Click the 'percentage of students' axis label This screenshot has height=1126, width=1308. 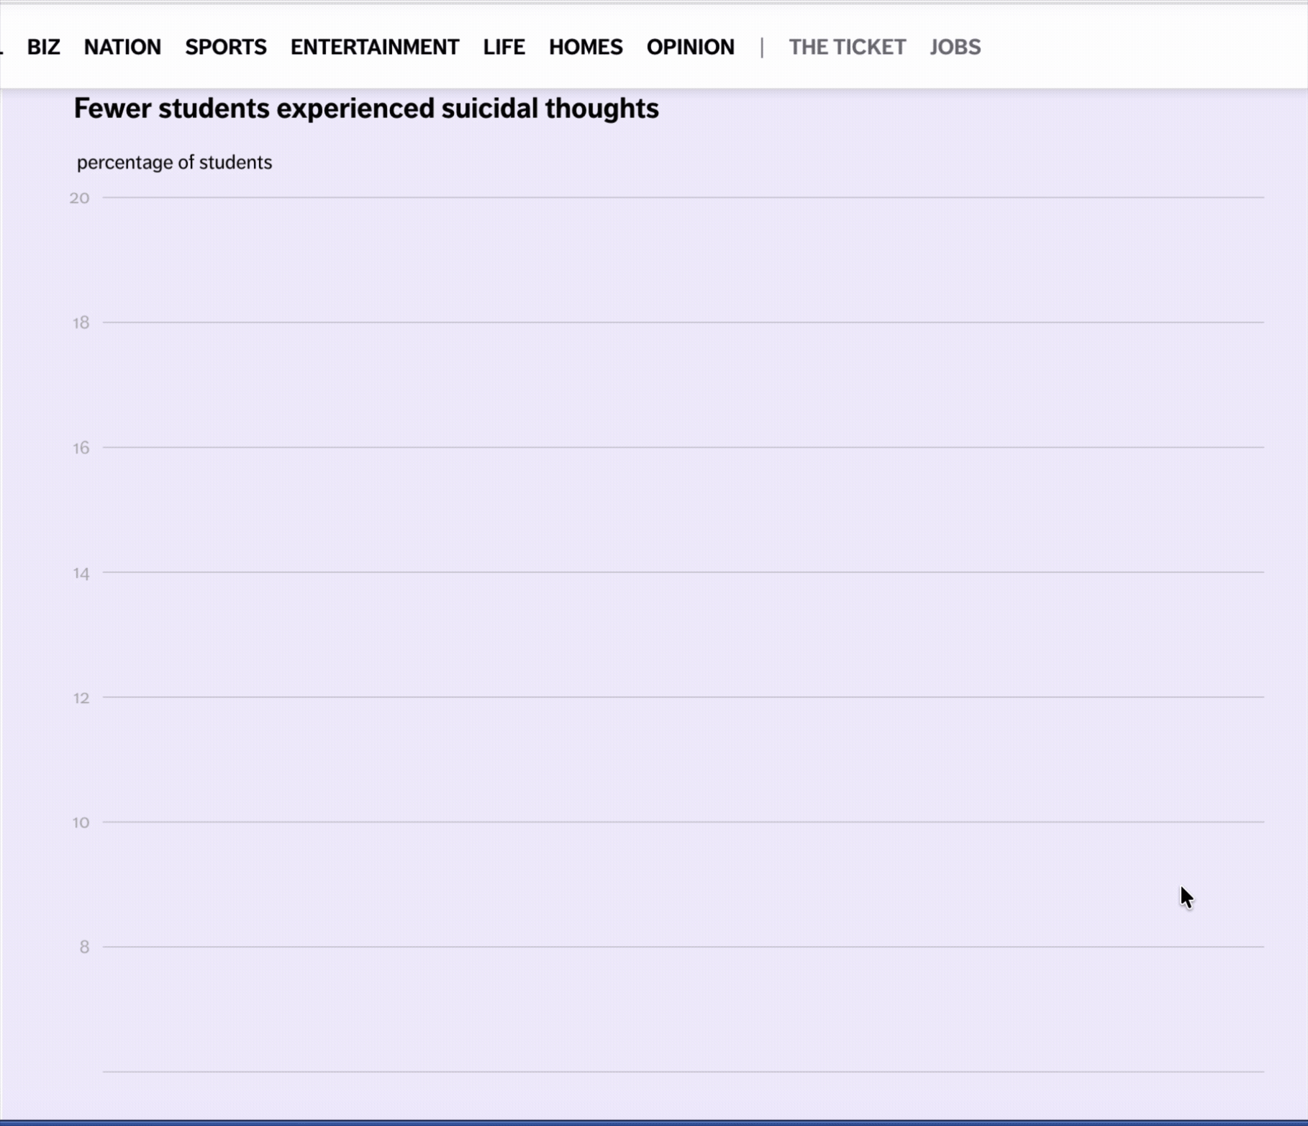tap(174, 163)
